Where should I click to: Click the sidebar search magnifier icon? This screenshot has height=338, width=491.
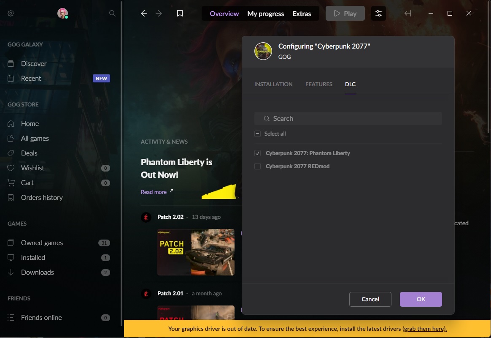[112, 13]
